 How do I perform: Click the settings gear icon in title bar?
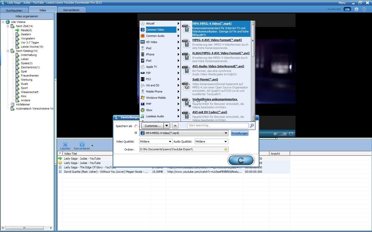(356, 9)
